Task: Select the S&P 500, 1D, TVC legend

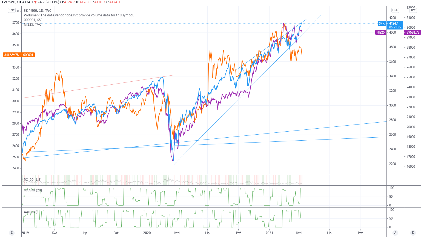Action: click(38, 11)
